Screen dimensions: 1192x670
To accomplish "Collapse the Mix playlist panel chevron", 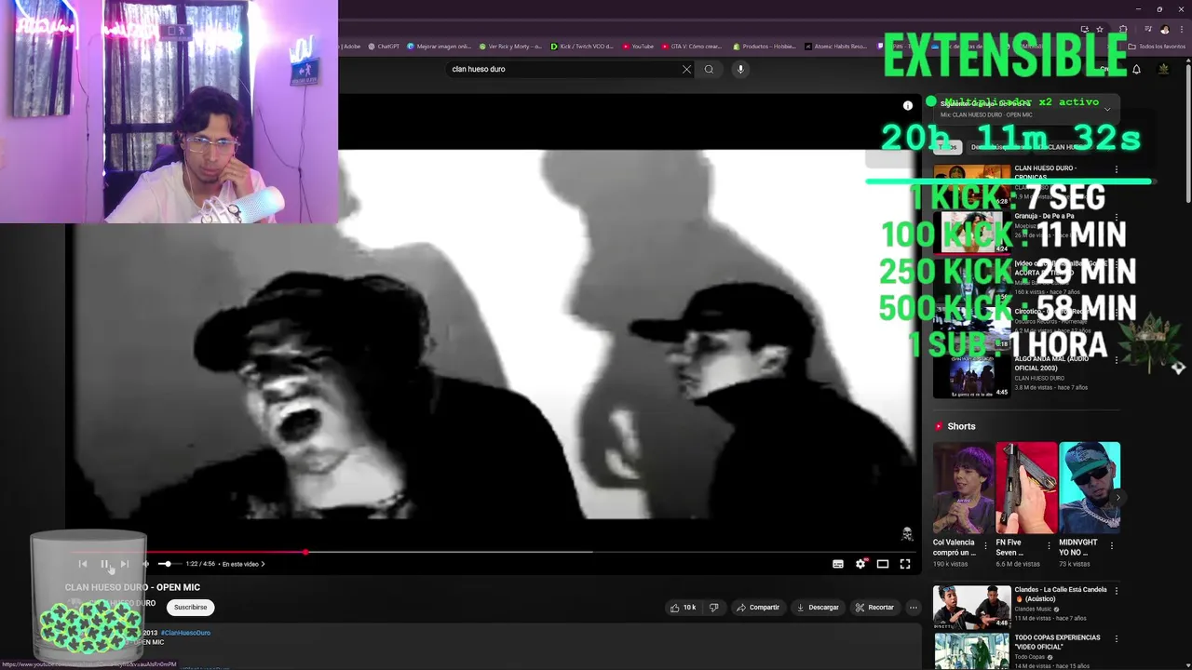I will 1107,109.
